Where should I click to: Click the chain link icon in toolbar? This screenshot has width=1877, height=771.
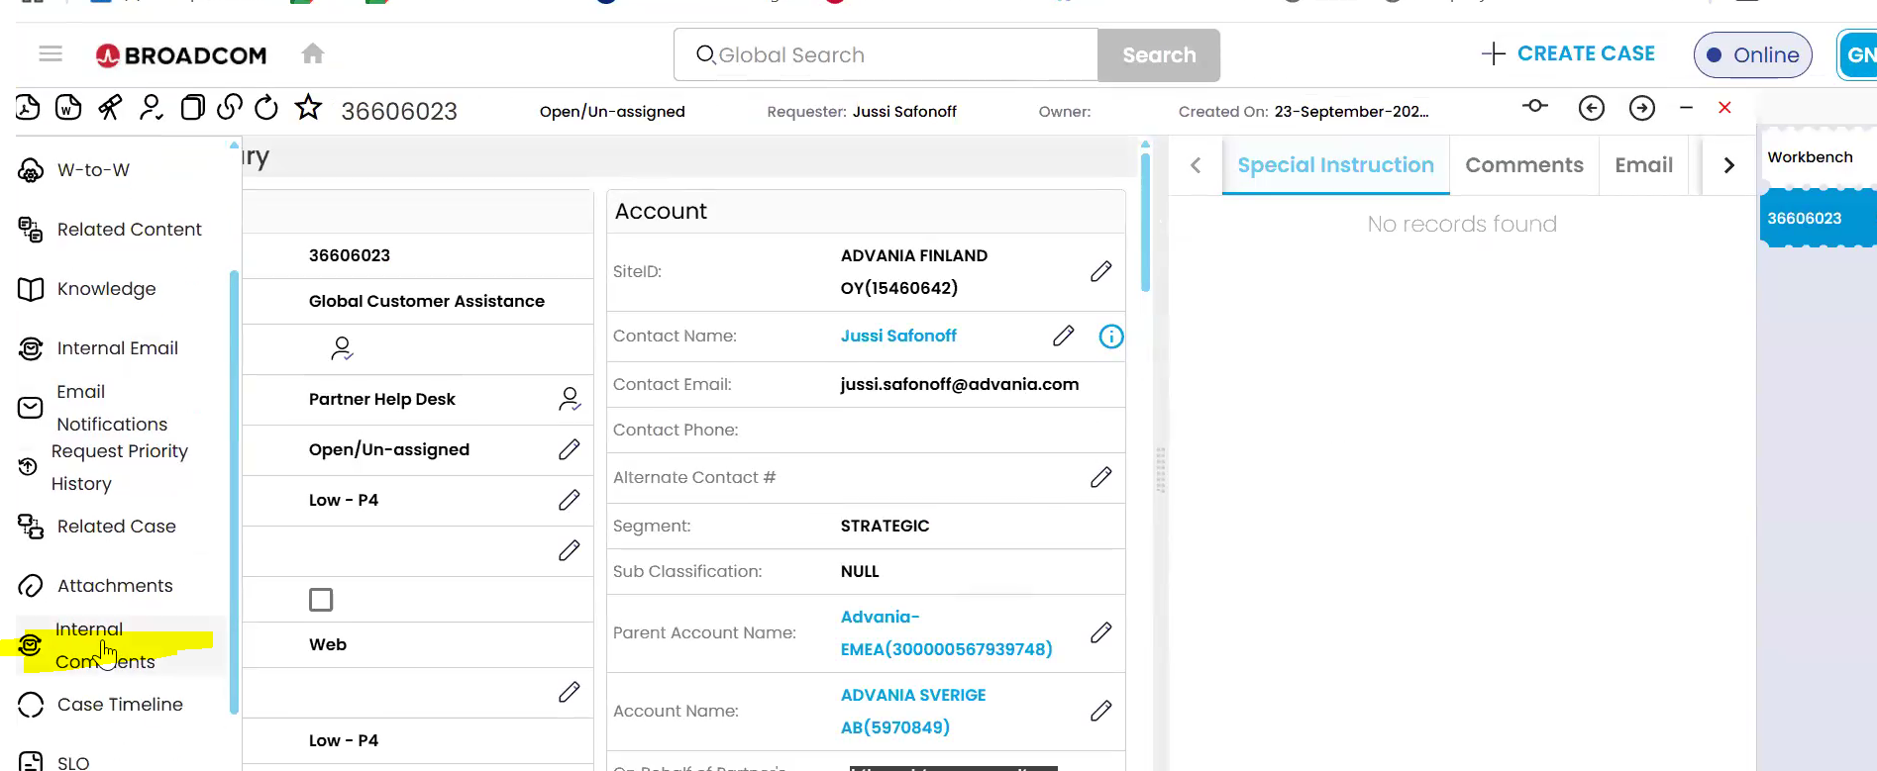coord(230,107)
